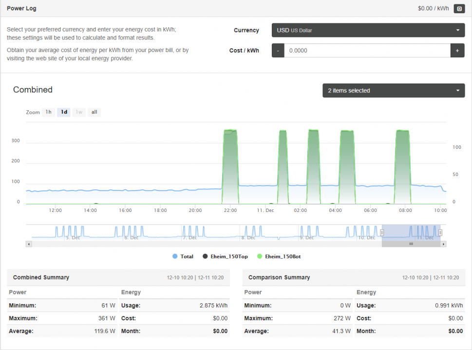Click the 272 W maximum value

[342, 318]
